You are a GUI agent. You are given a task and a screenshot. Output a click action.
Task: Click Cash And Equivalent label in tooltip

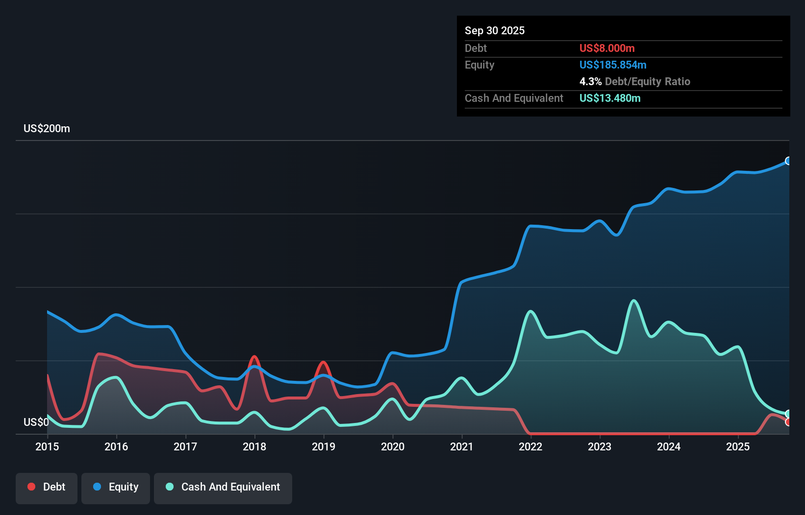point(514,98)
